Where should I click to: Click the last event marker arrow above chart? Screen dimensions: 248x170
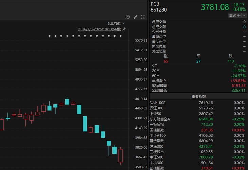121,36
